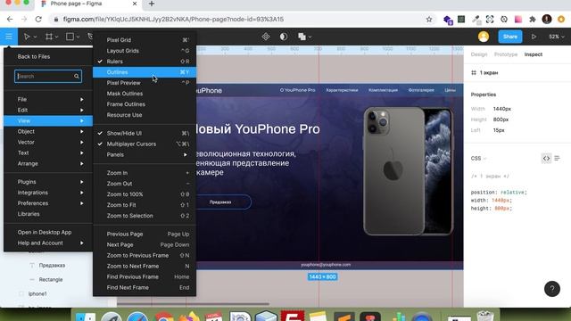Click the browser back arrow
571x321 pixels.
10,20
